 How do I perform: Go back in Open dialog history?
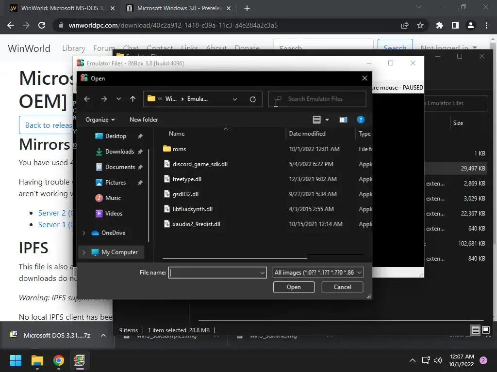(87, 99)
